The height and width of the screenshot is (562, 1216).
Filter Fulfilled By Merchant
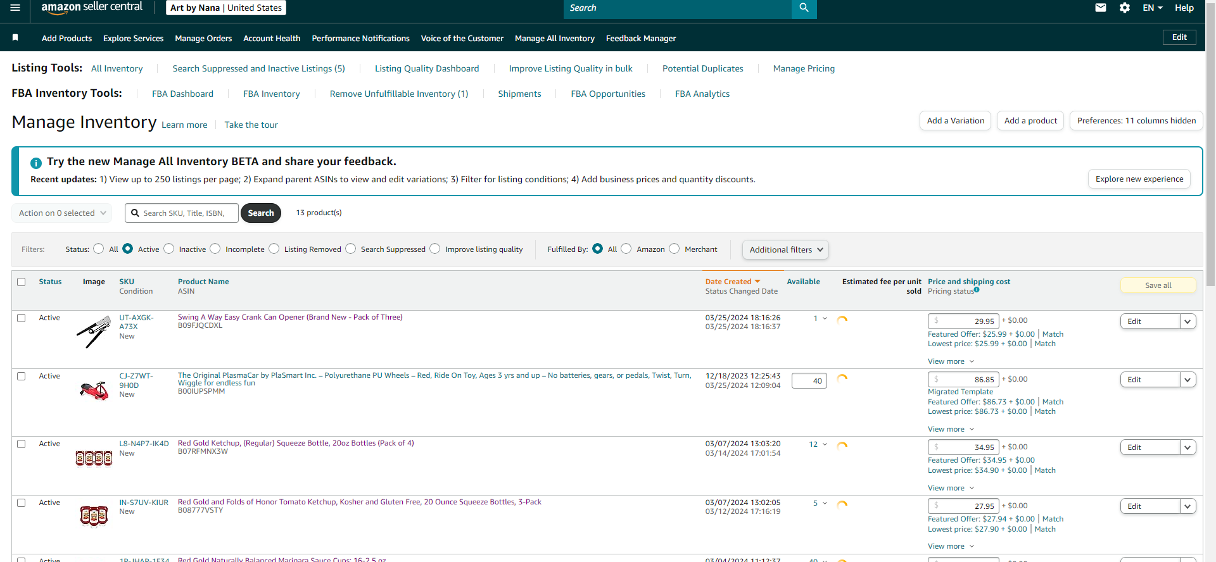click(x=674, y=249)
